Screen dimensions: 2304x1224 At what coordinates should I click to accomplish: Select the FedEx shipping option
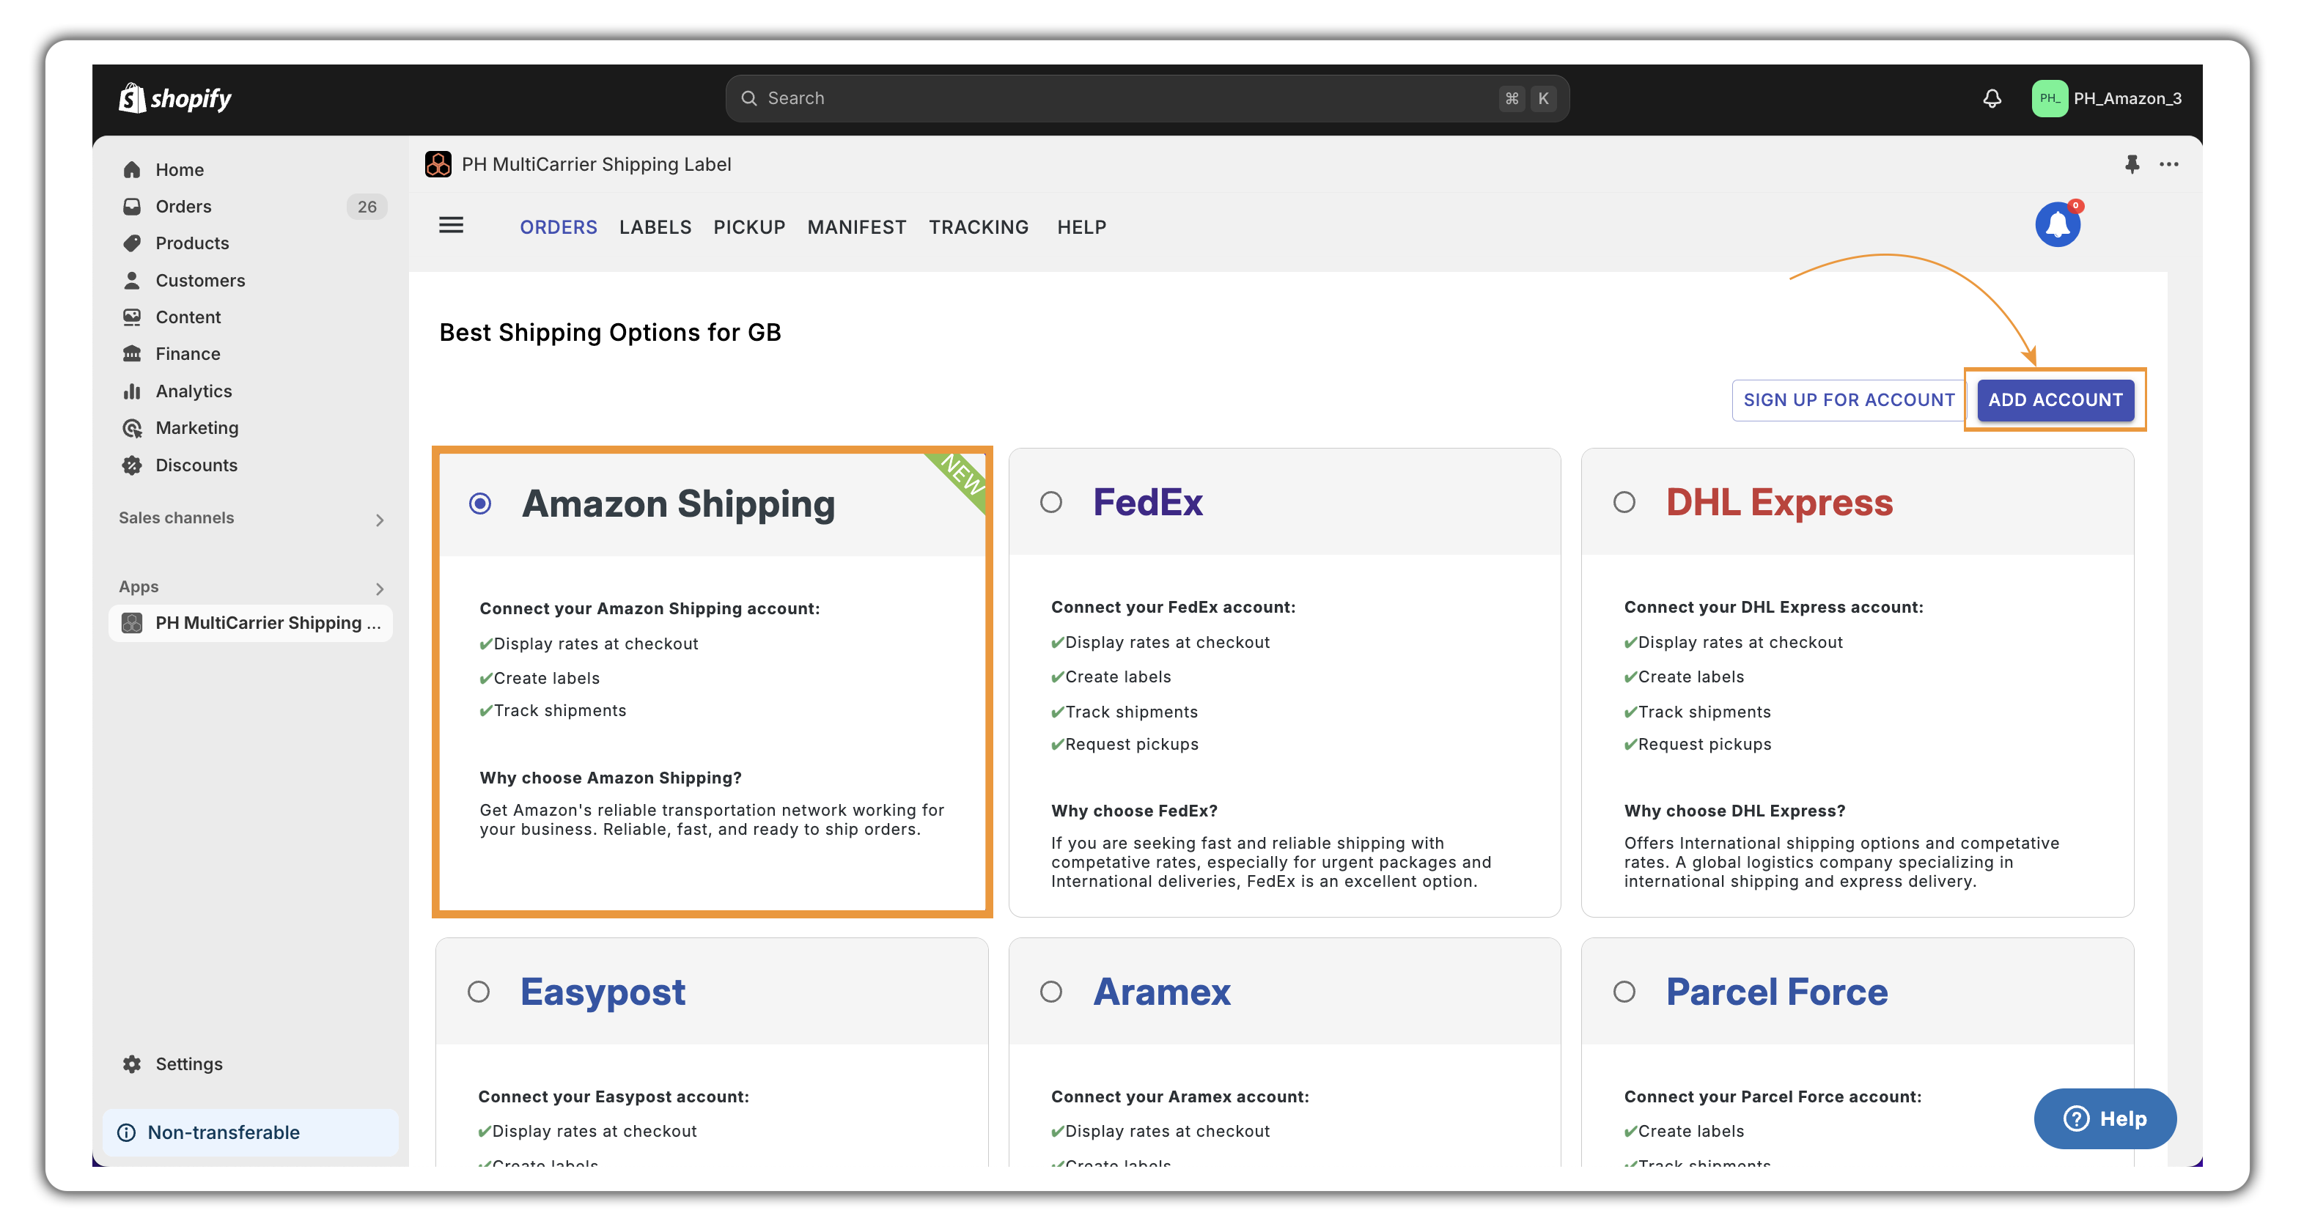[1051, 504]
